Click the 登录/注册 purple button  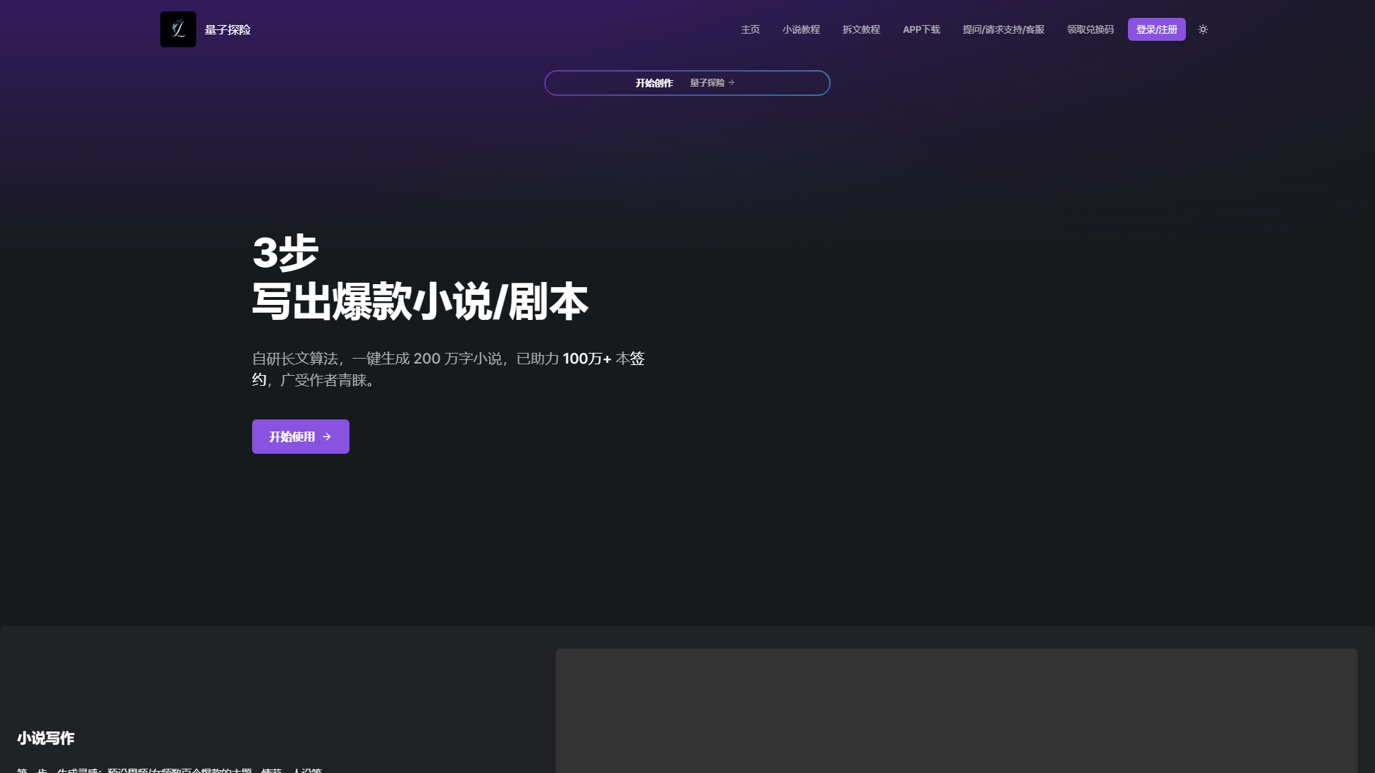(1156, 29)
